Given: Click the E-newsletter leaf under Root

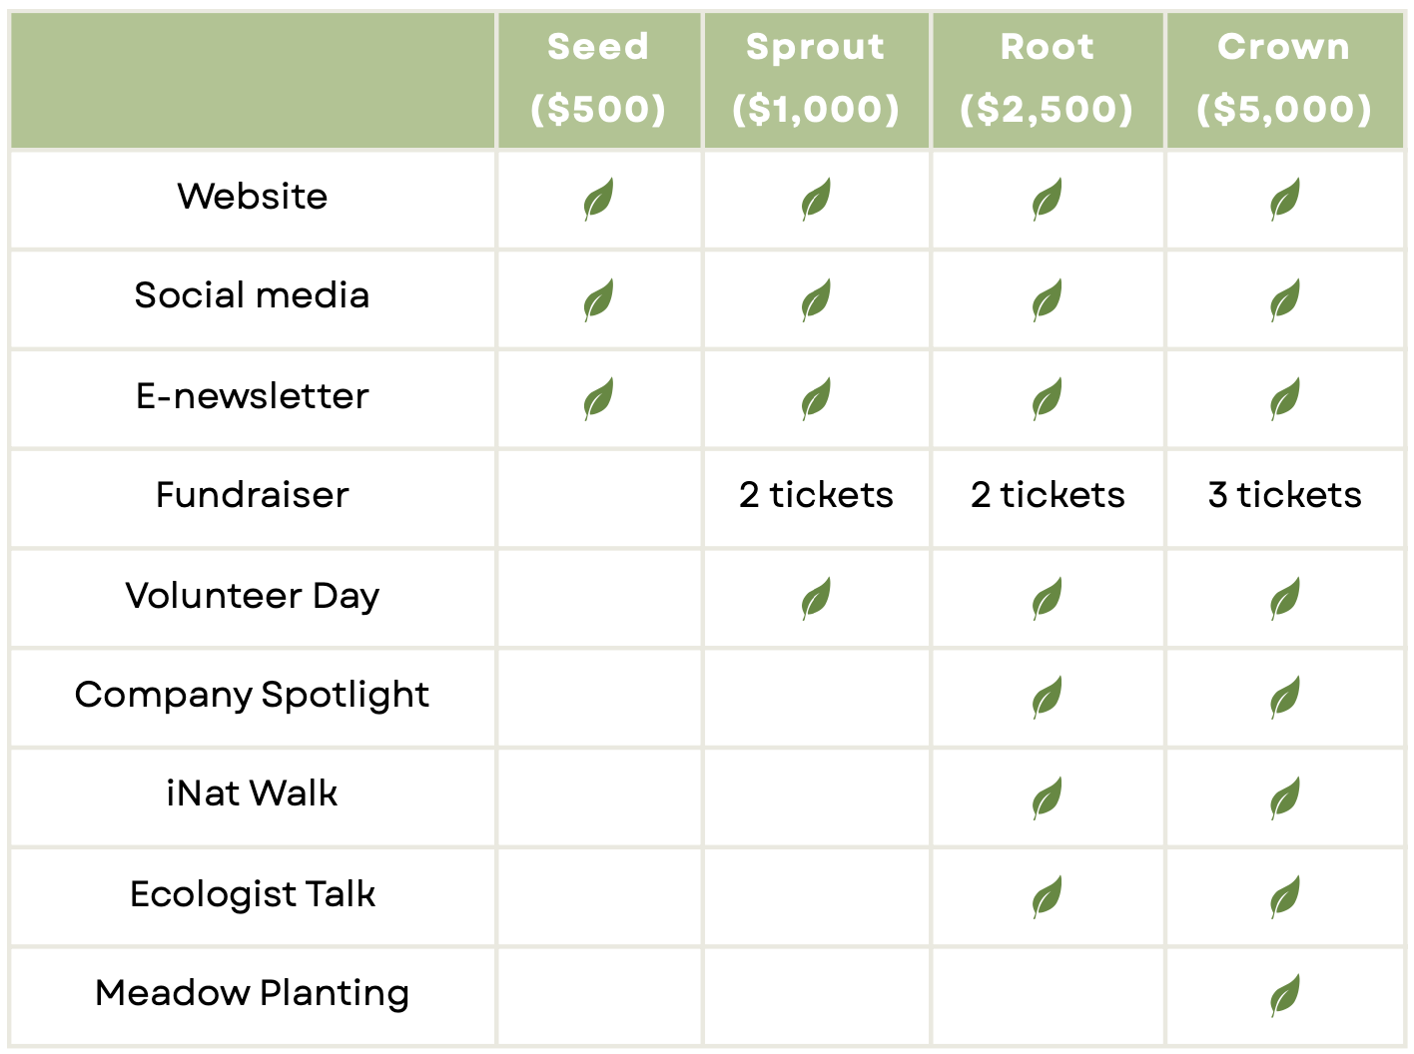Looking at the screenshot, I should [1047, 399].
